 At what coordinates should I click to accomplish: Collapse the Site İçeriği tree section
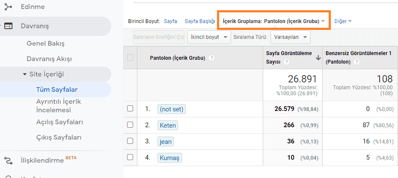click(25, 74)
